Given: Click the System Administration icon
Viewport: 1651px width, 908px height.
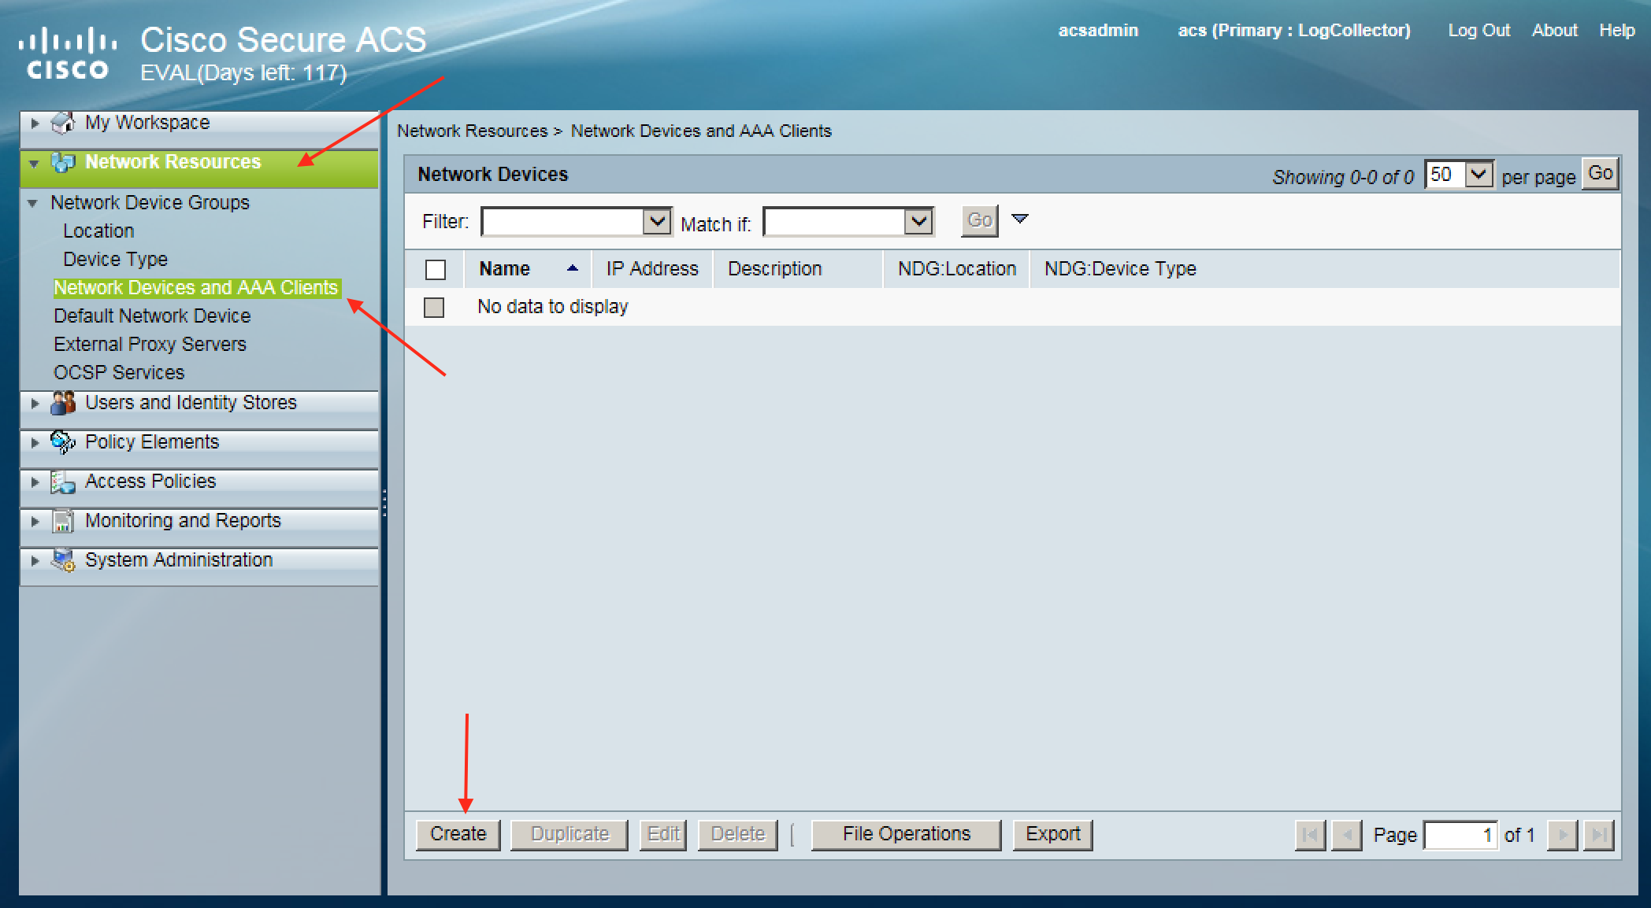Looking at the screenshot, I should pos(62,560).
